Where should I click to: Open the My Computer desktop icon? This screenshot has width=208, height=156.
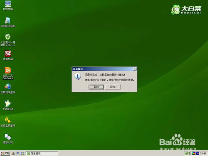pyautogui.click(x=8, y=5)
